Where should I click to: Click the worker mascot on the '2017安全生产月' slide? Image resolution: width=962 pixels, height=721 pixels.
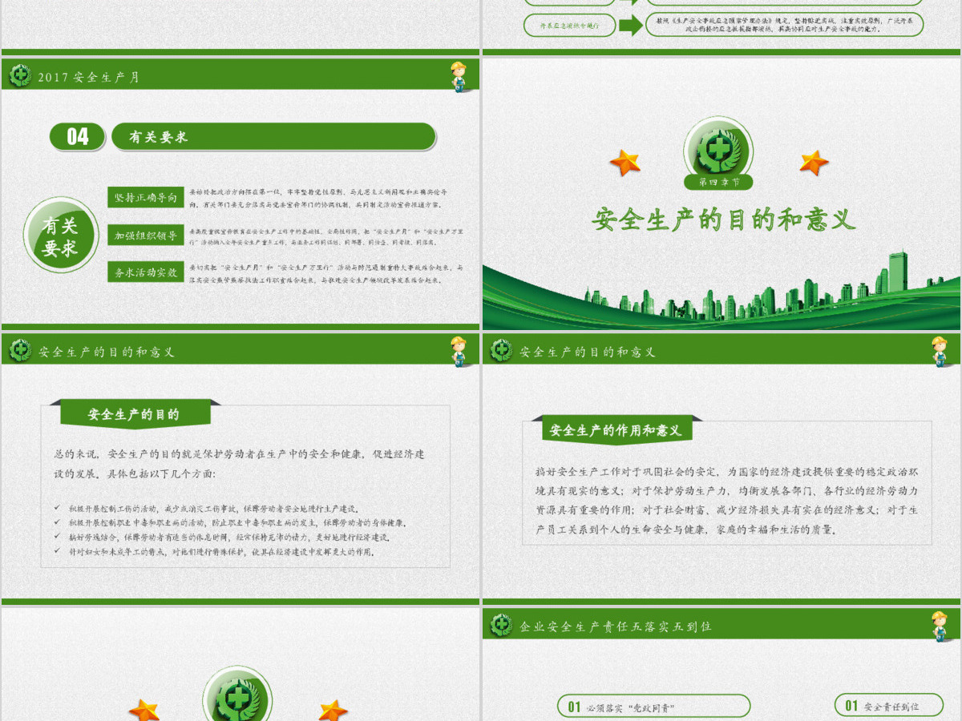point(459,76)
